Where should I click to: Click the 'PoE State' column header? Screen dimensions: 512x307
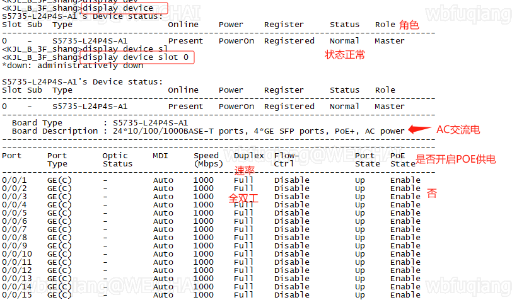[403, 159]
